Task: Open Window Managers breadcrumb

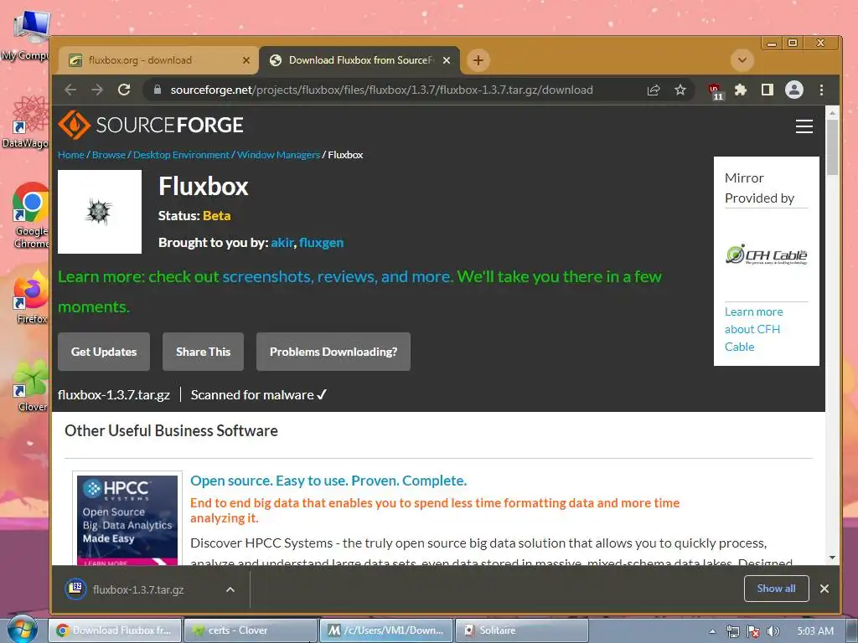Action: tap(278, 155)
